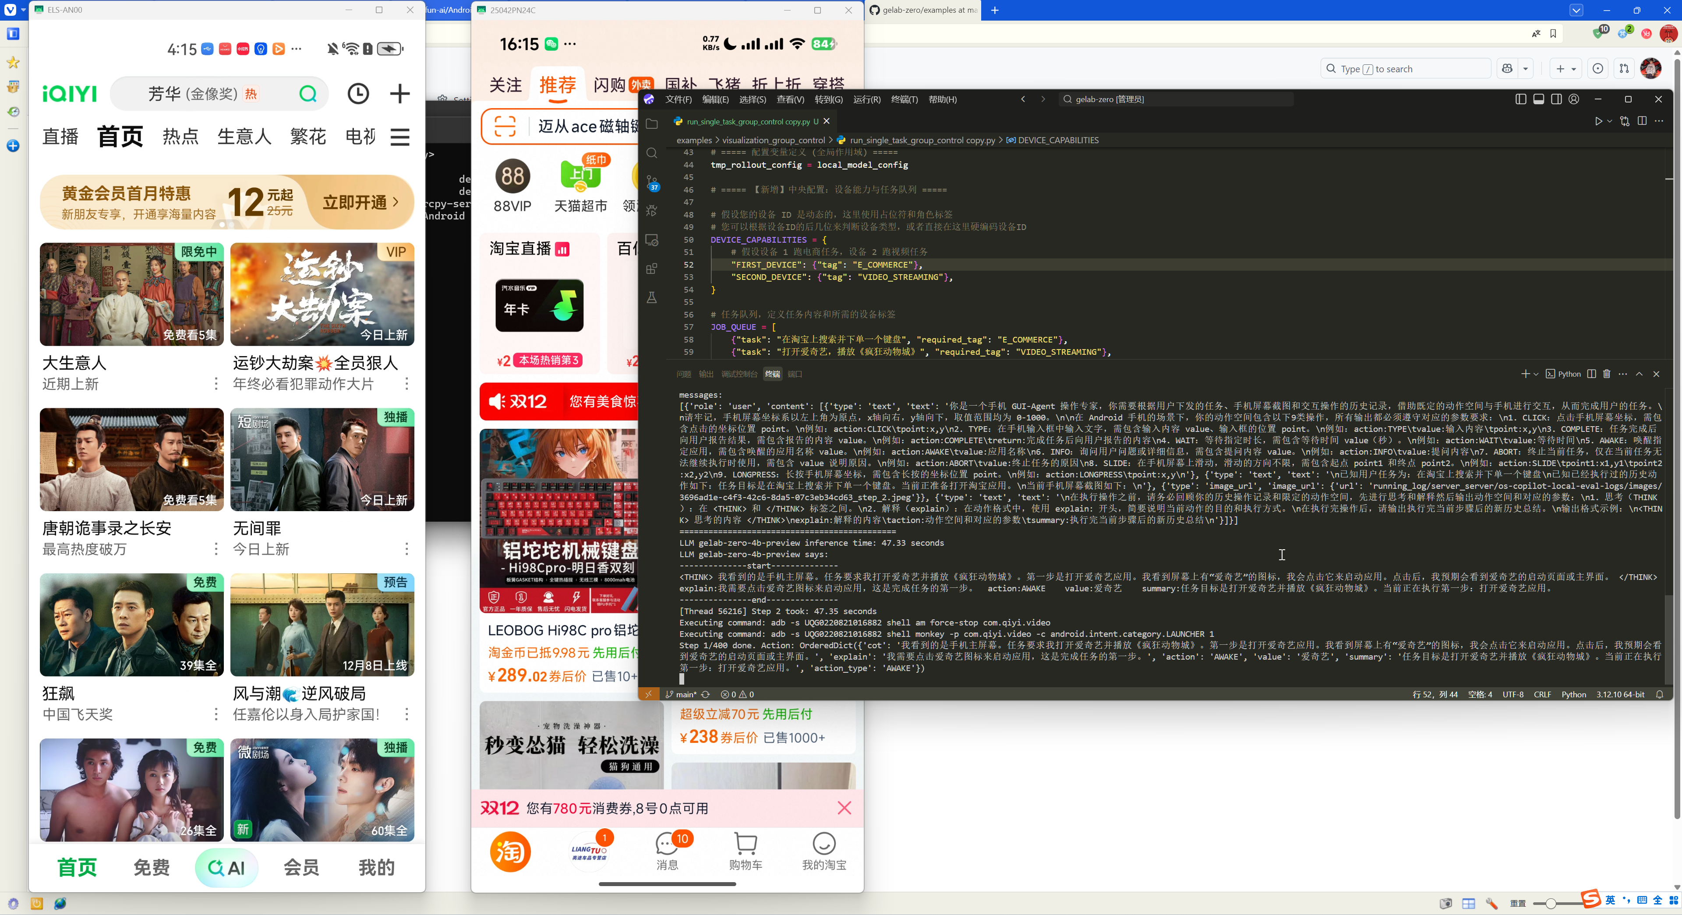The image size is (1682, 915).
Task: Toggle the secondary side bar layout button
Action: pos(1557,99)
